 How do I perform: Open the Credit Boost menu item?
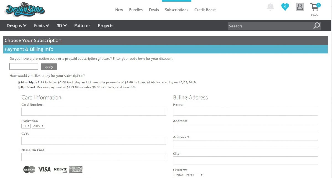pos(205,10)
